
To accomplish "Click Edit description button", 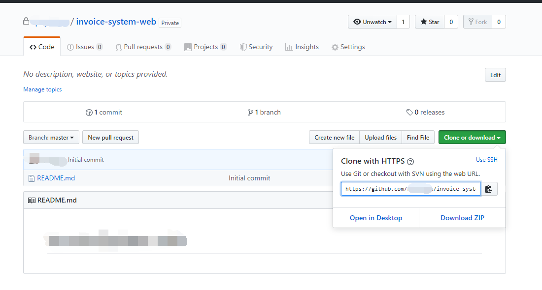I will tap(495, 75).
